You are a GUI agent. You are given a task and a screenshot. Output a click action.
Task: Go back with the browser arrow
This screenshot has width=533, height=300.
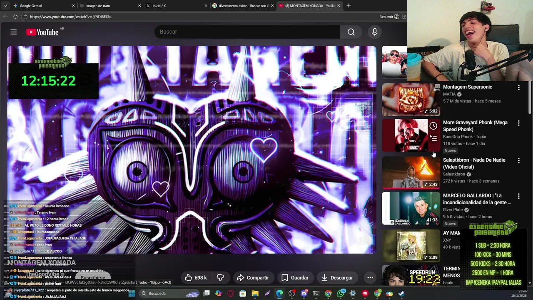(5, 17)
